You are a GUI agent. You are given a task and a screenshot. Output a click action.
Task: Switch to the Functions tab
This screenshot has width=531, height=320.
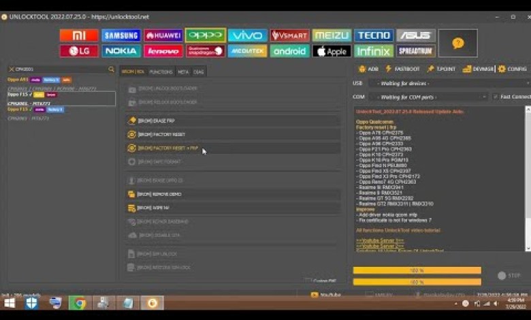pos(161,71)
